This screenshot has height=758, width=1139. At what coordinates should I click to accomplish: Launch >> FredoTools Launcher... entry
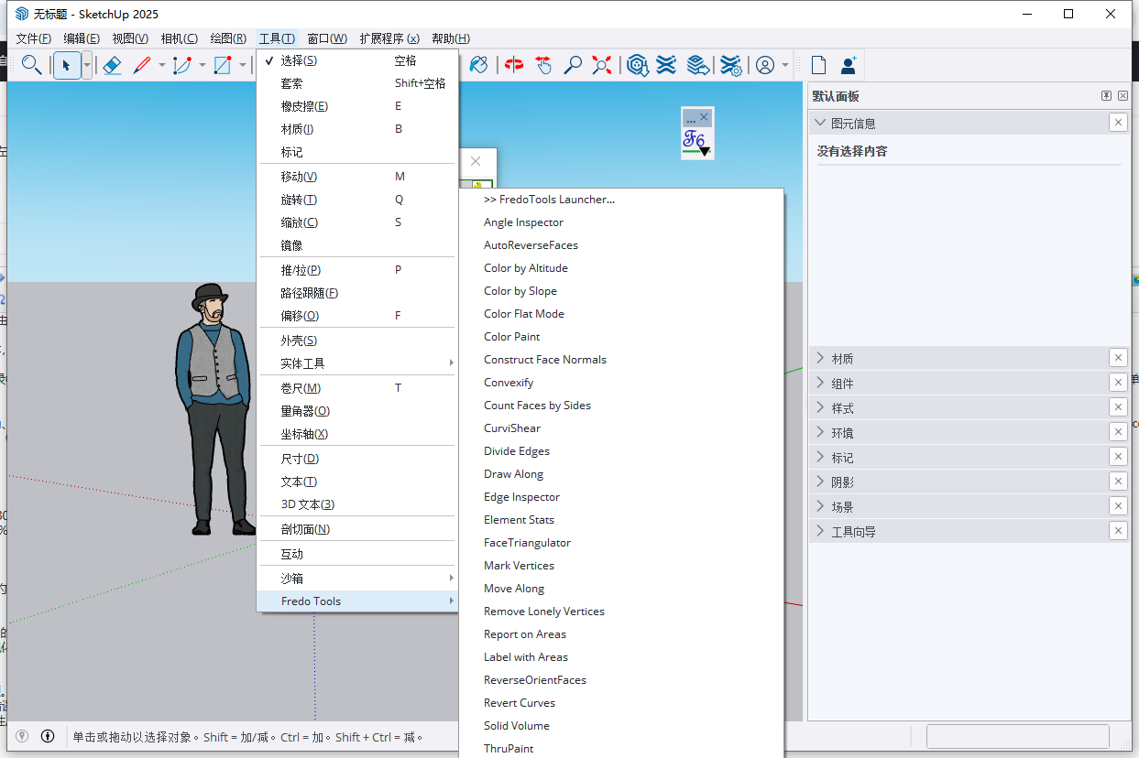[621, 200]
